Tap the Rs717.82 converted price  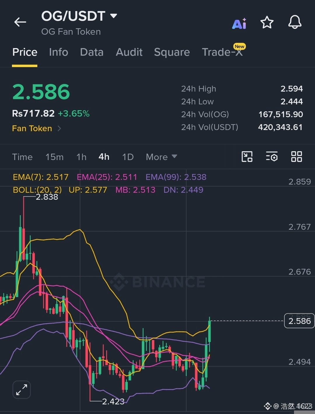[x=33, y=113]
